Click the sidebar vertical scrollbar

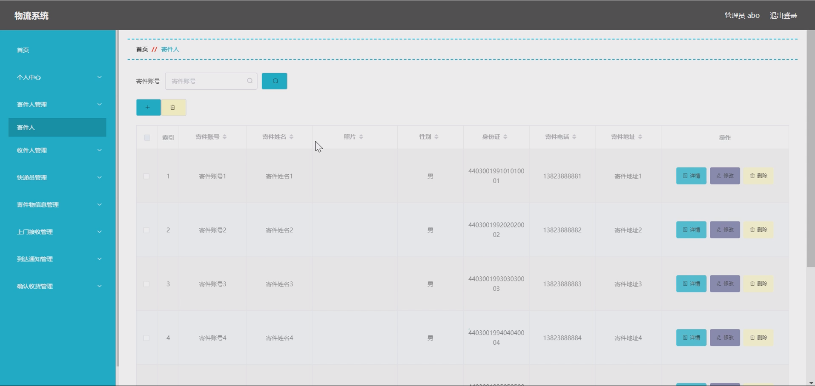[x=118, y=198]
